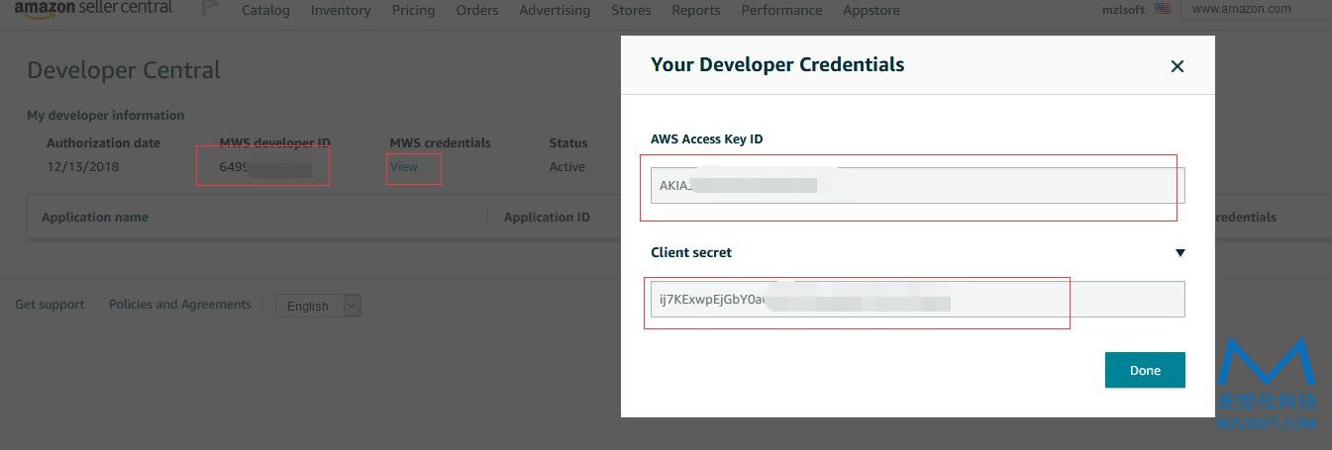Open the Policies and Agreements link
The height and width of the screenshot is (450, 1332).
pyautogui.click(x=180, y=305)
